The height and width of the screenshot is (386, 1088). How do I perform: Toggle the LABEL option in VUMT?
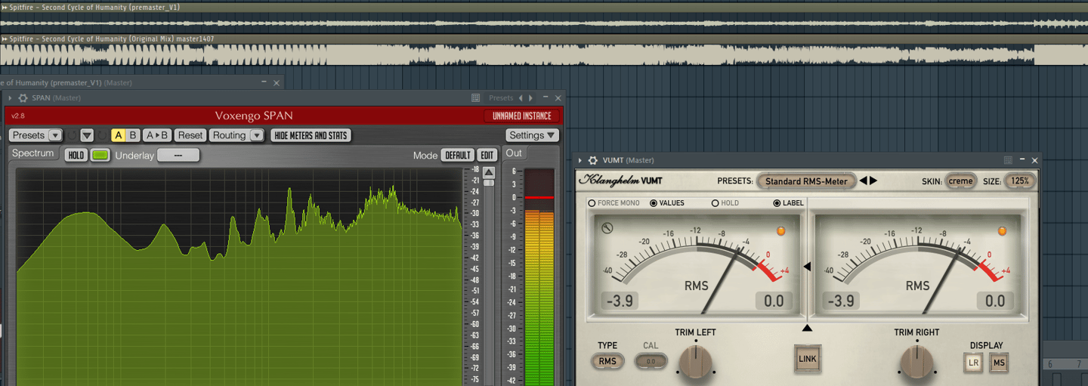click(x=777, y=203)
